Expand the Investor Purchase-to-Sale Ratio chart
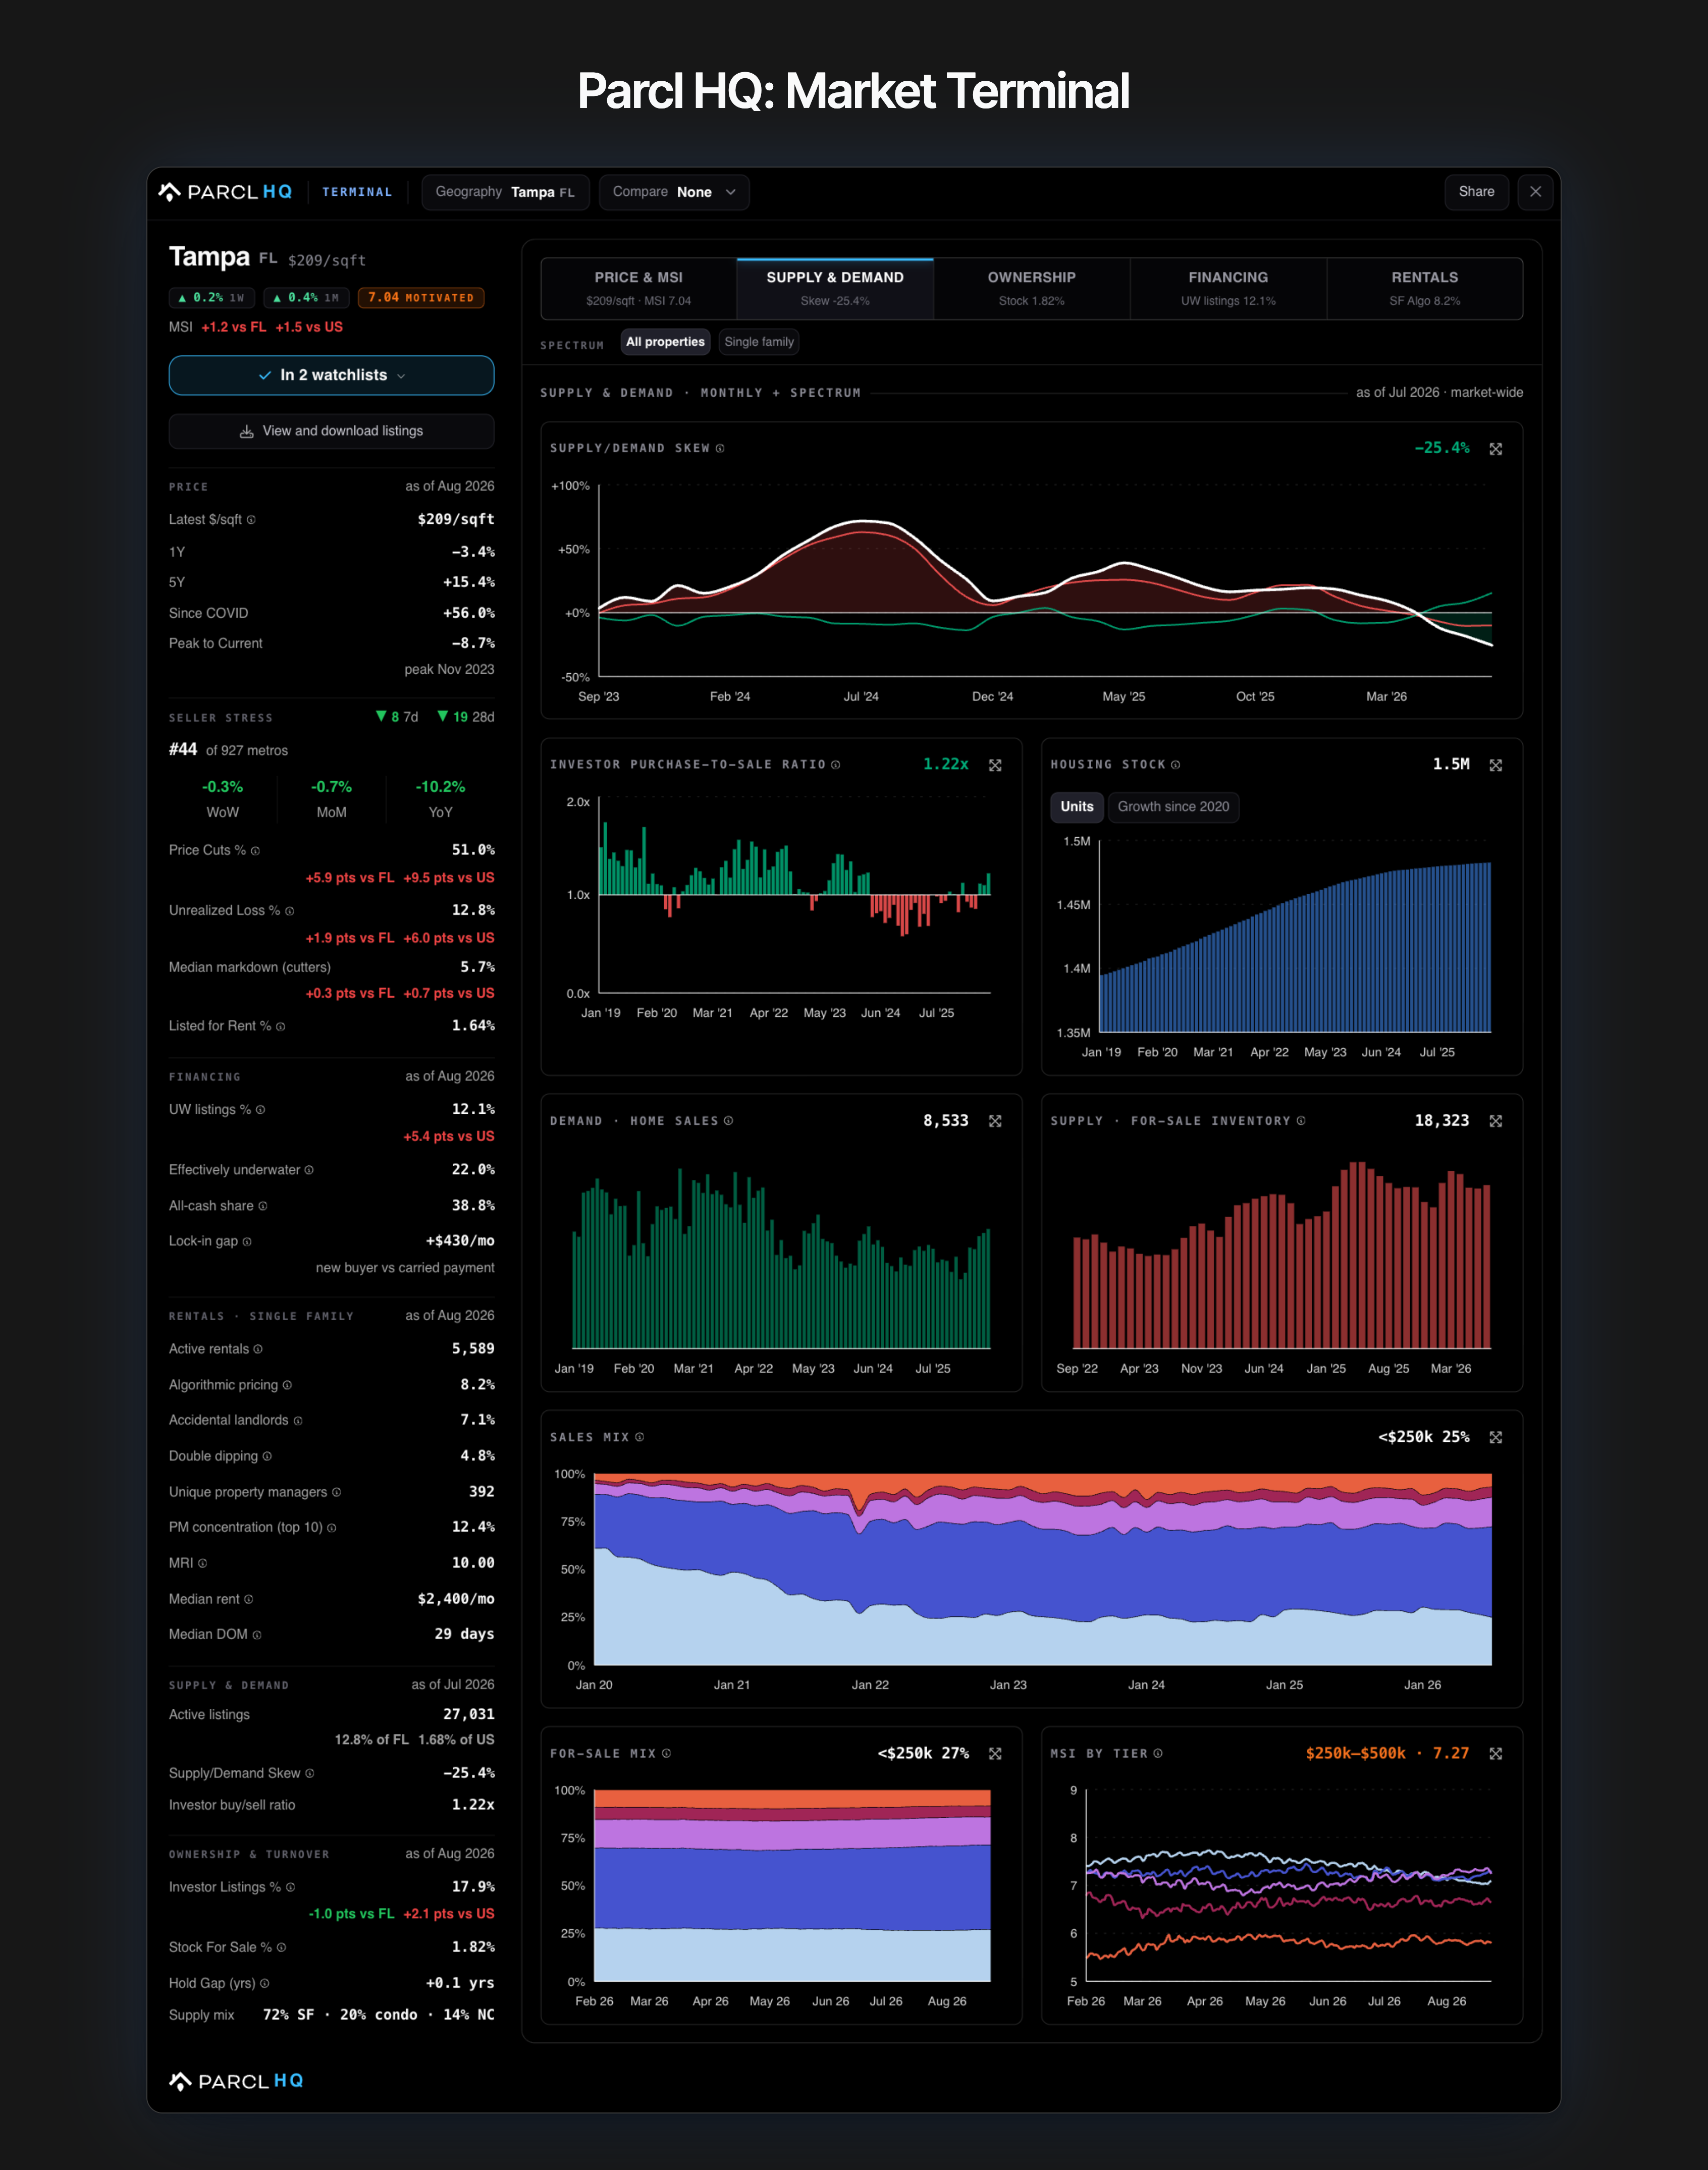Viewport: 1708px width, 2170px height. 995,765
